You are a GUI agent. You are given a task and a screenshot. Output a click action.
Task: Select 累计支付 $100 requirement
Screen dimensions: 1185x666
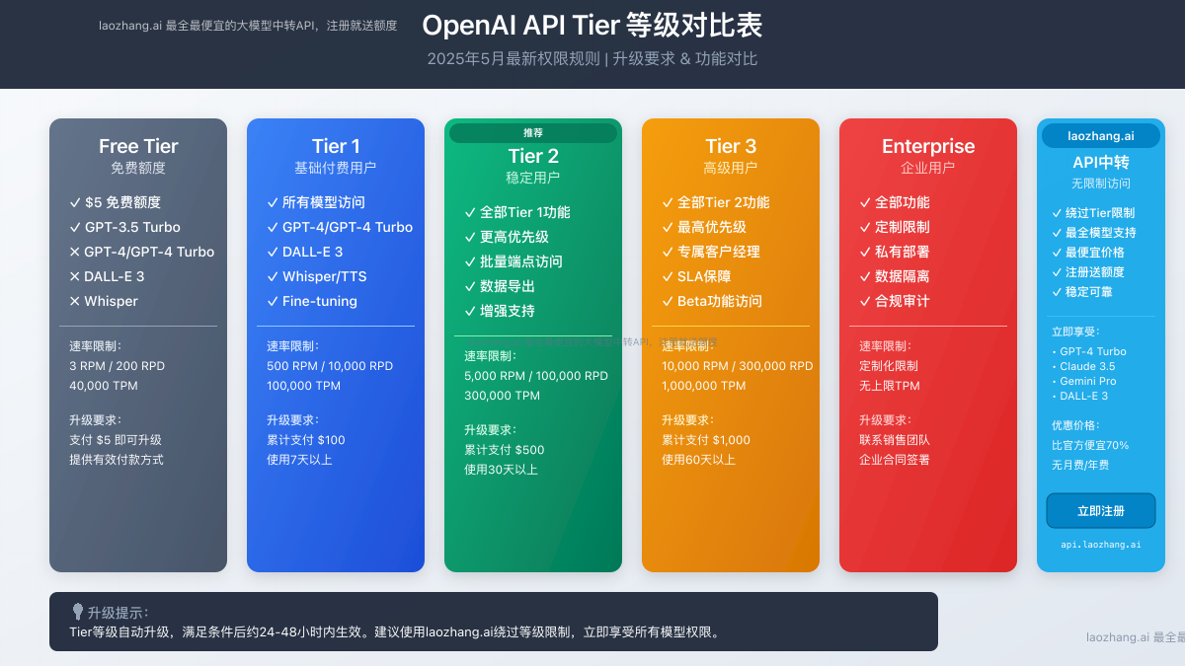coord(306,440)
